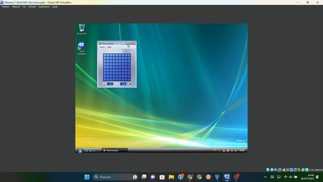323x182 pixels.
Task: Open the VirtualBox Ajuda menu
Action: [55, 7]
